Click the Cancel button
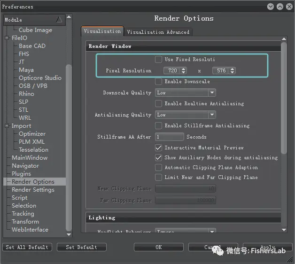Image resolution: width=295 pixels, height=264 pixels. 213,247
